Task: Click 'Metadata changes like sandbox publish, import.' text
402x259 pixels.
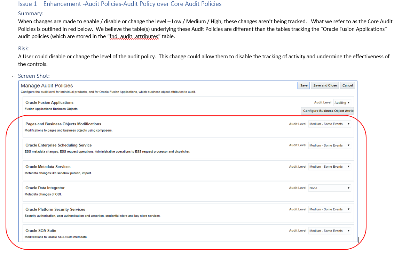Action: point(58,173)
